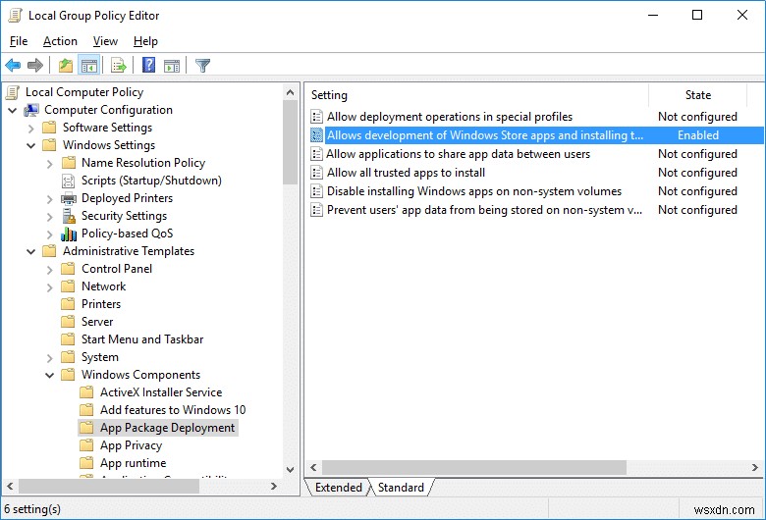
Task: Click folder icon next to Control Panel
Action: point(68,269)
